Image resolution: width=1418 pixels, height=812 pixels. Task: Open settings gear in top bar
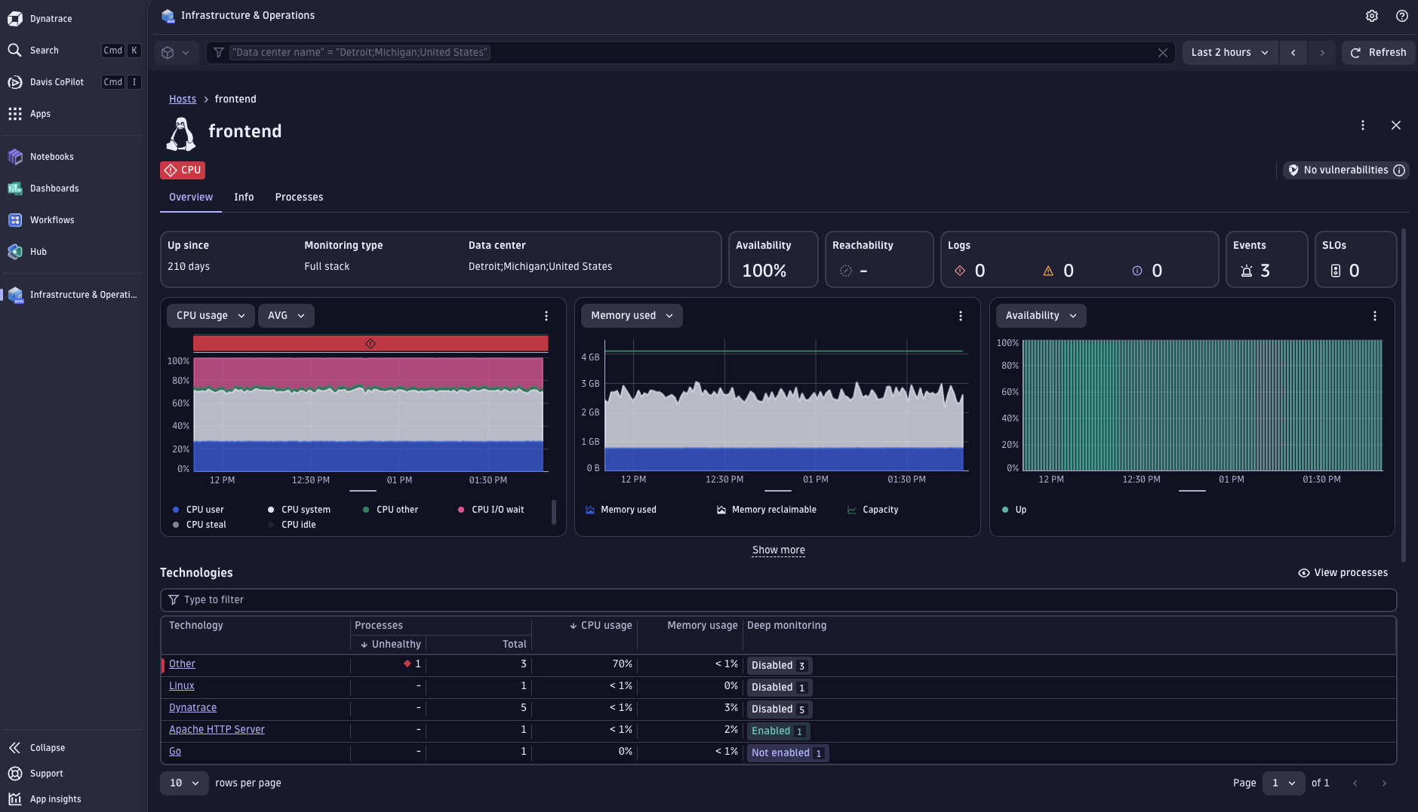(x=1372, y=16)
